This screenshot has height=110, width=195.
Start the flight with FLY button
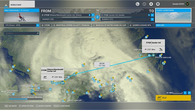coord(173,98)
